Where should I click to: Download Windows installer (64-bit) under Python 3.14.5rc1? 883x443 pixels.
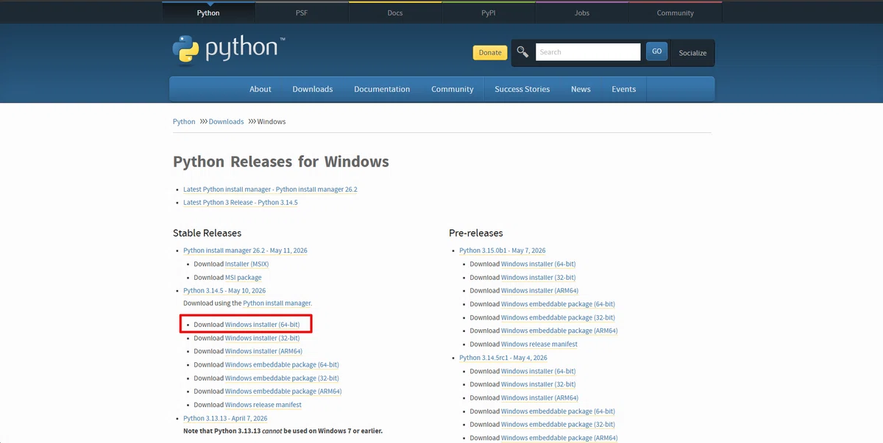point(539,371)
